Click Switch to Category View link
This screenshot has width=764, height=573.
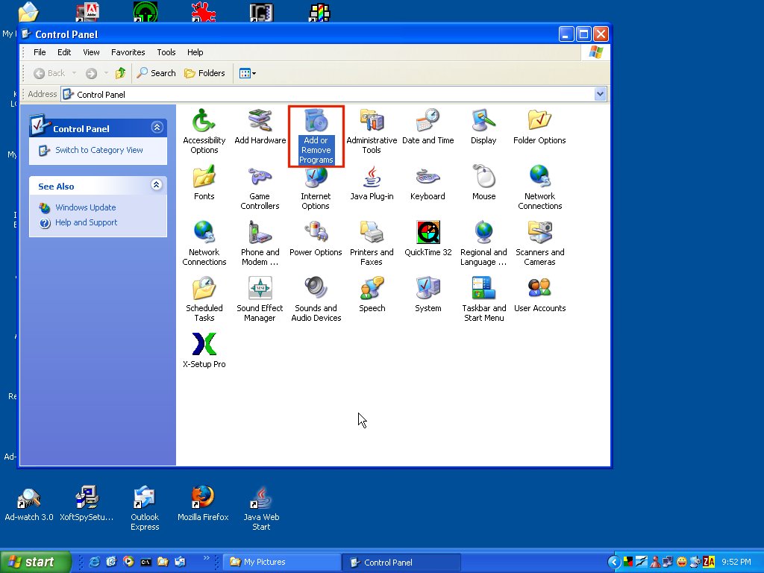pyautogui.click(x=99, y=150)
